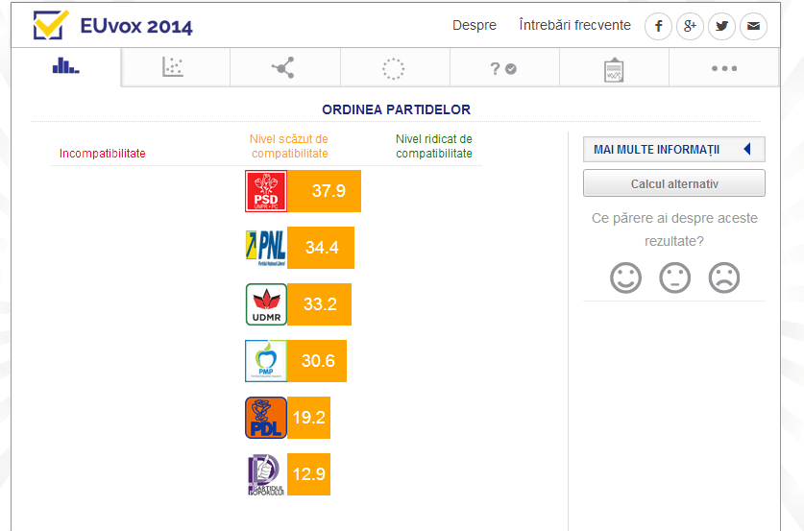Rate results with neutral face
Viewport: 804px width, 531px height.
pos(674,278)
